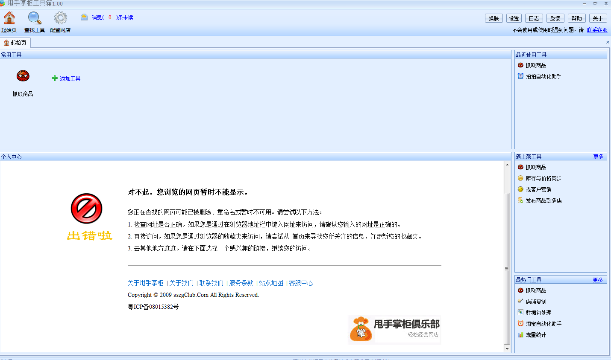
Task: Click the 个人中心 scrollbar down arrow
Action: [507, 348]
